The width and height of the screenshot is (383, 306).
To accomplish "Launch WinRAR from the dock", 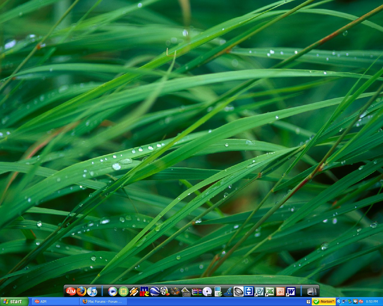I will point(197,291).
